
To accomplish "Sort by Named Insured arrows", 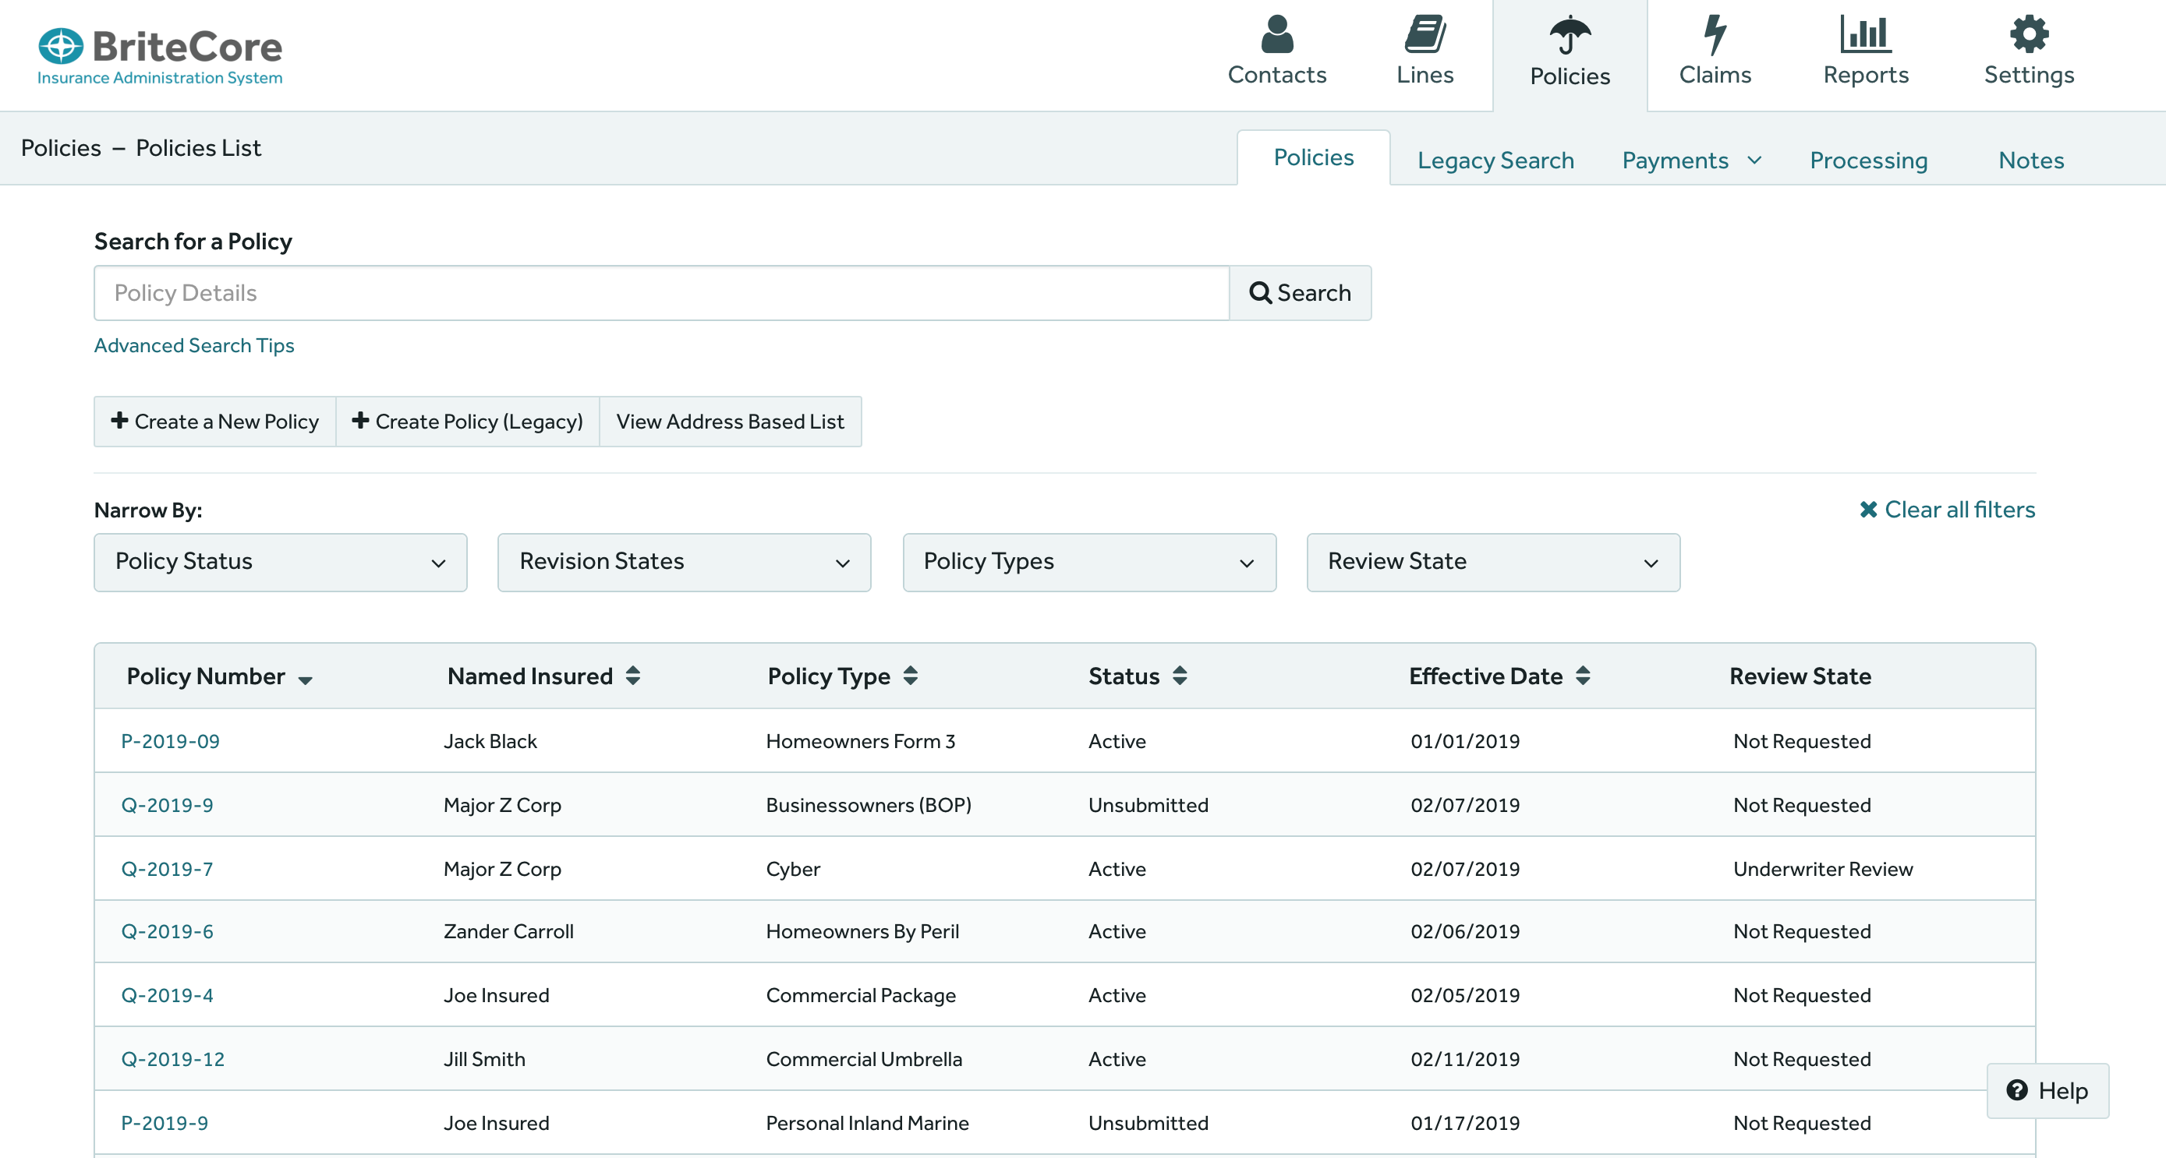I will point(633,676).
